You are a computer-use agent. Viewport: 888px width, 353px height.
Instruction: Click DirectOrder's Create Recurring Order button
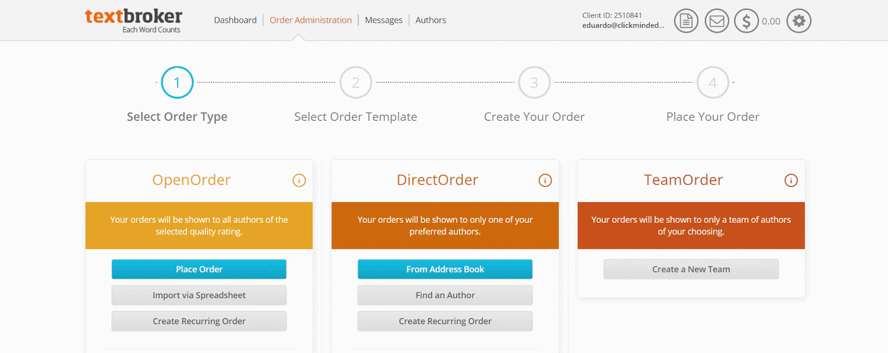[445, 321]
